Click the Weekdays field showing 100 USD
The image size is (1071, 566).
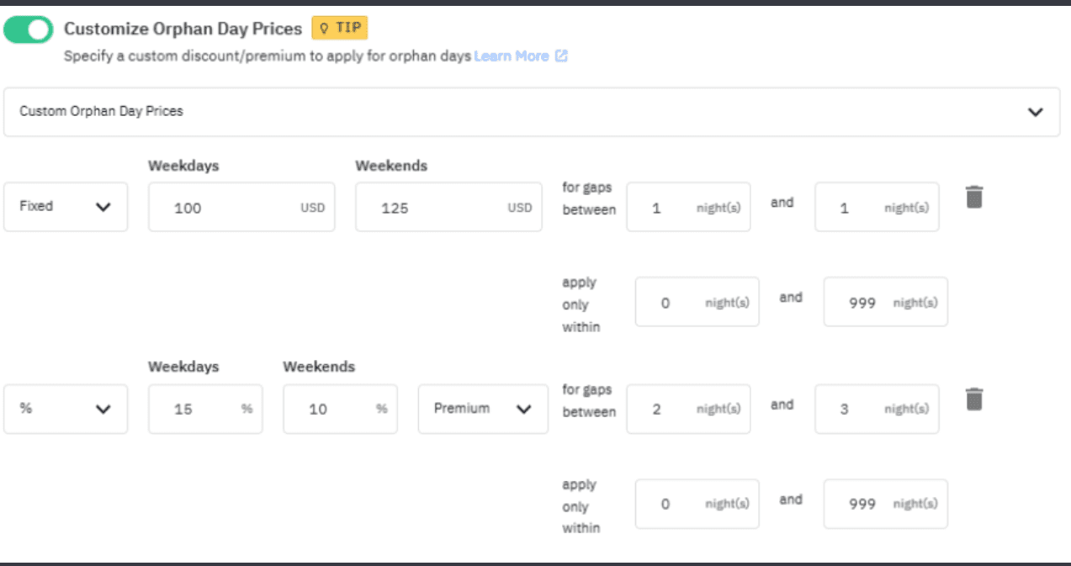pos(241,207)
